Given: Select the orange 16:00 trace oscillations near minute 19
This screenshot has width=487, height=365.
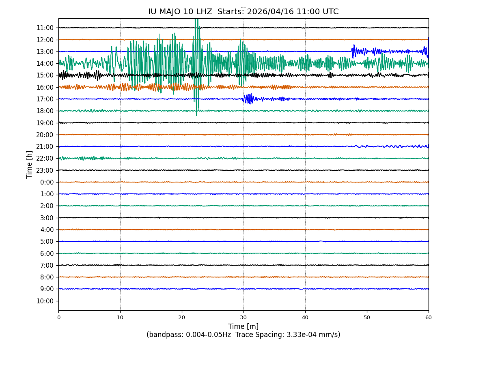Looking at the screenshot, I should 175,87.
